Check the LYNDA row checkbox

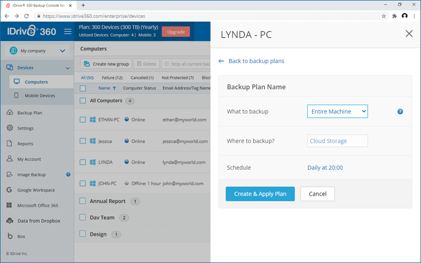(83, 162)
